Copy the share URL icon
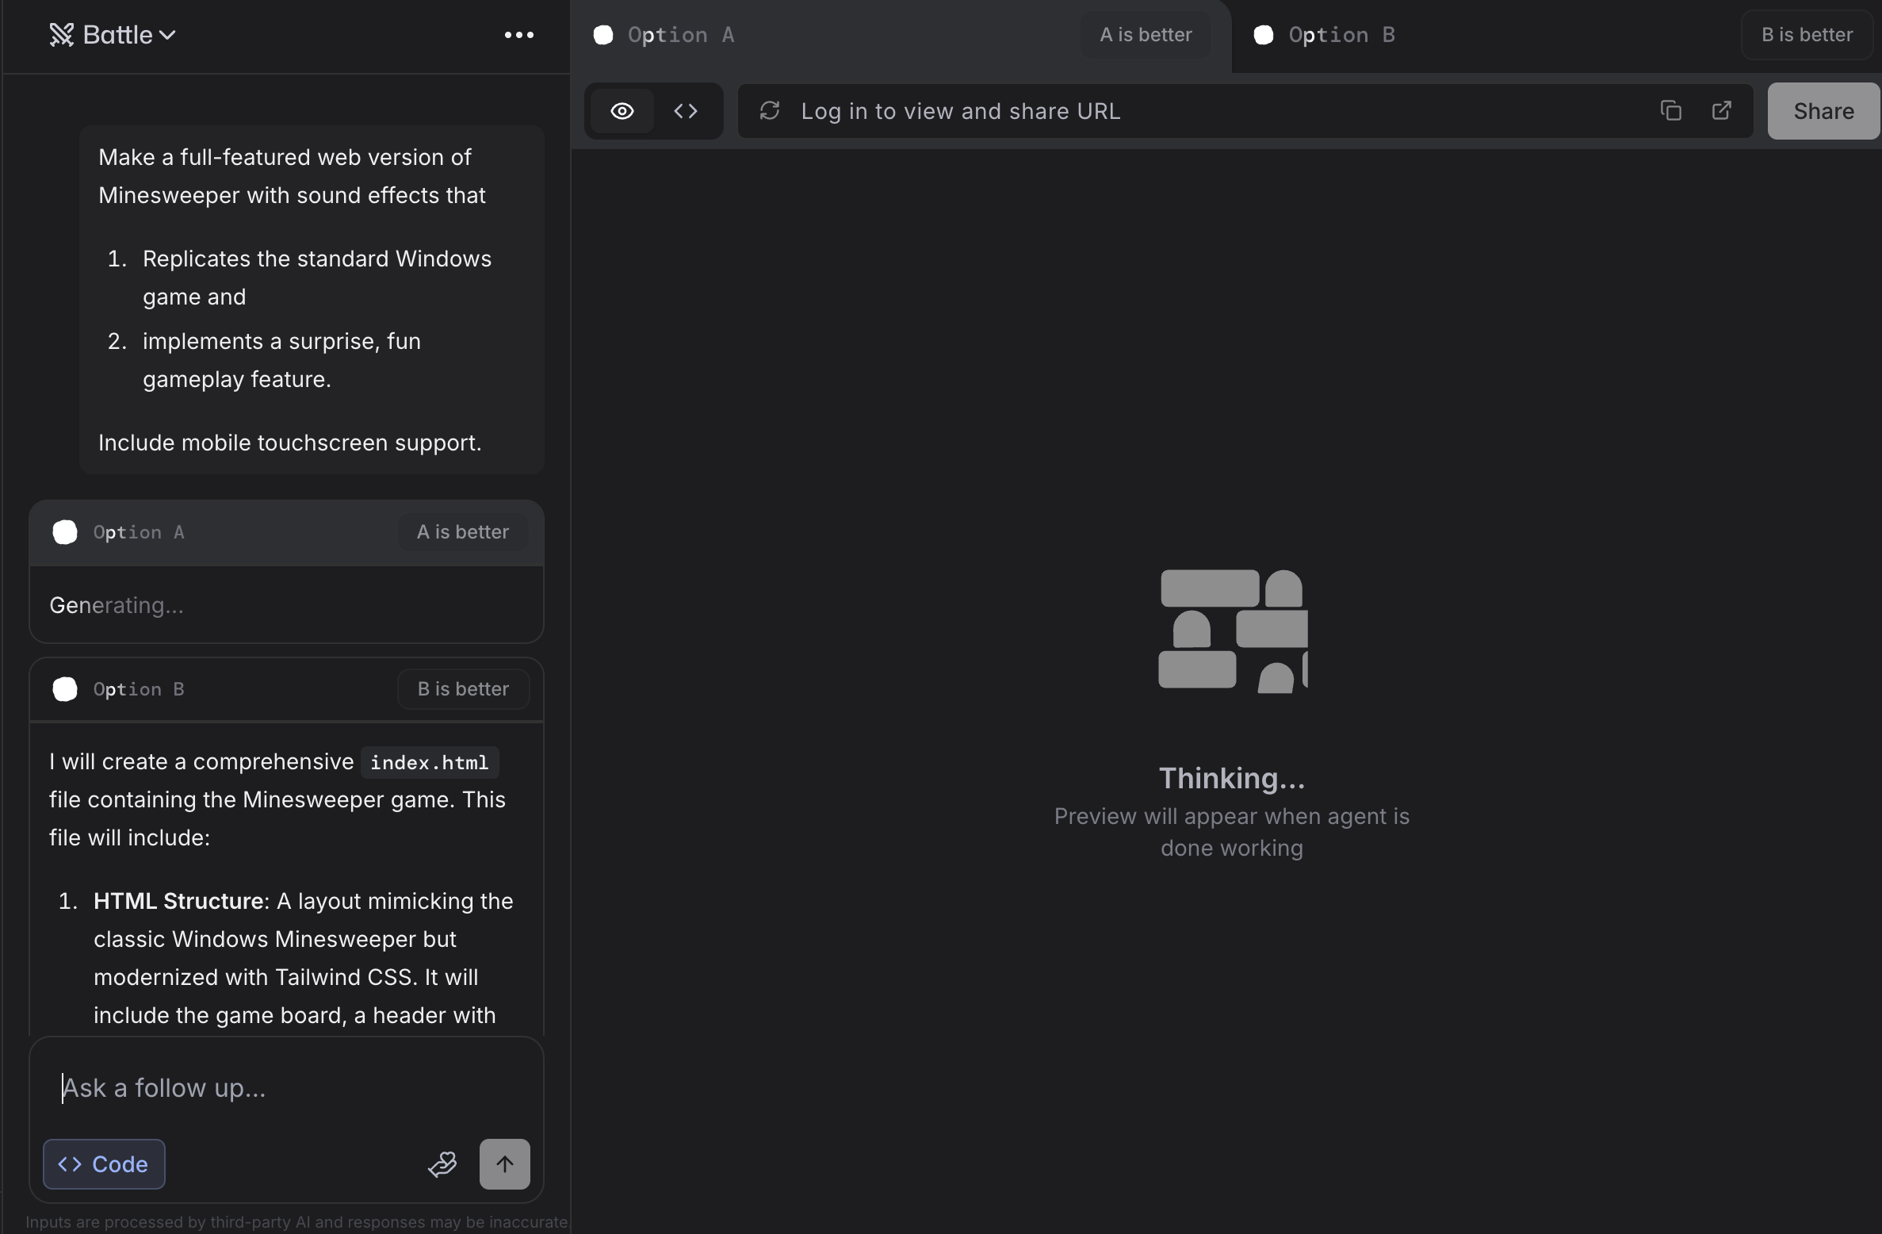Image resolution: width=1882 pixels, height=1234 pixels. (1670, 111)
